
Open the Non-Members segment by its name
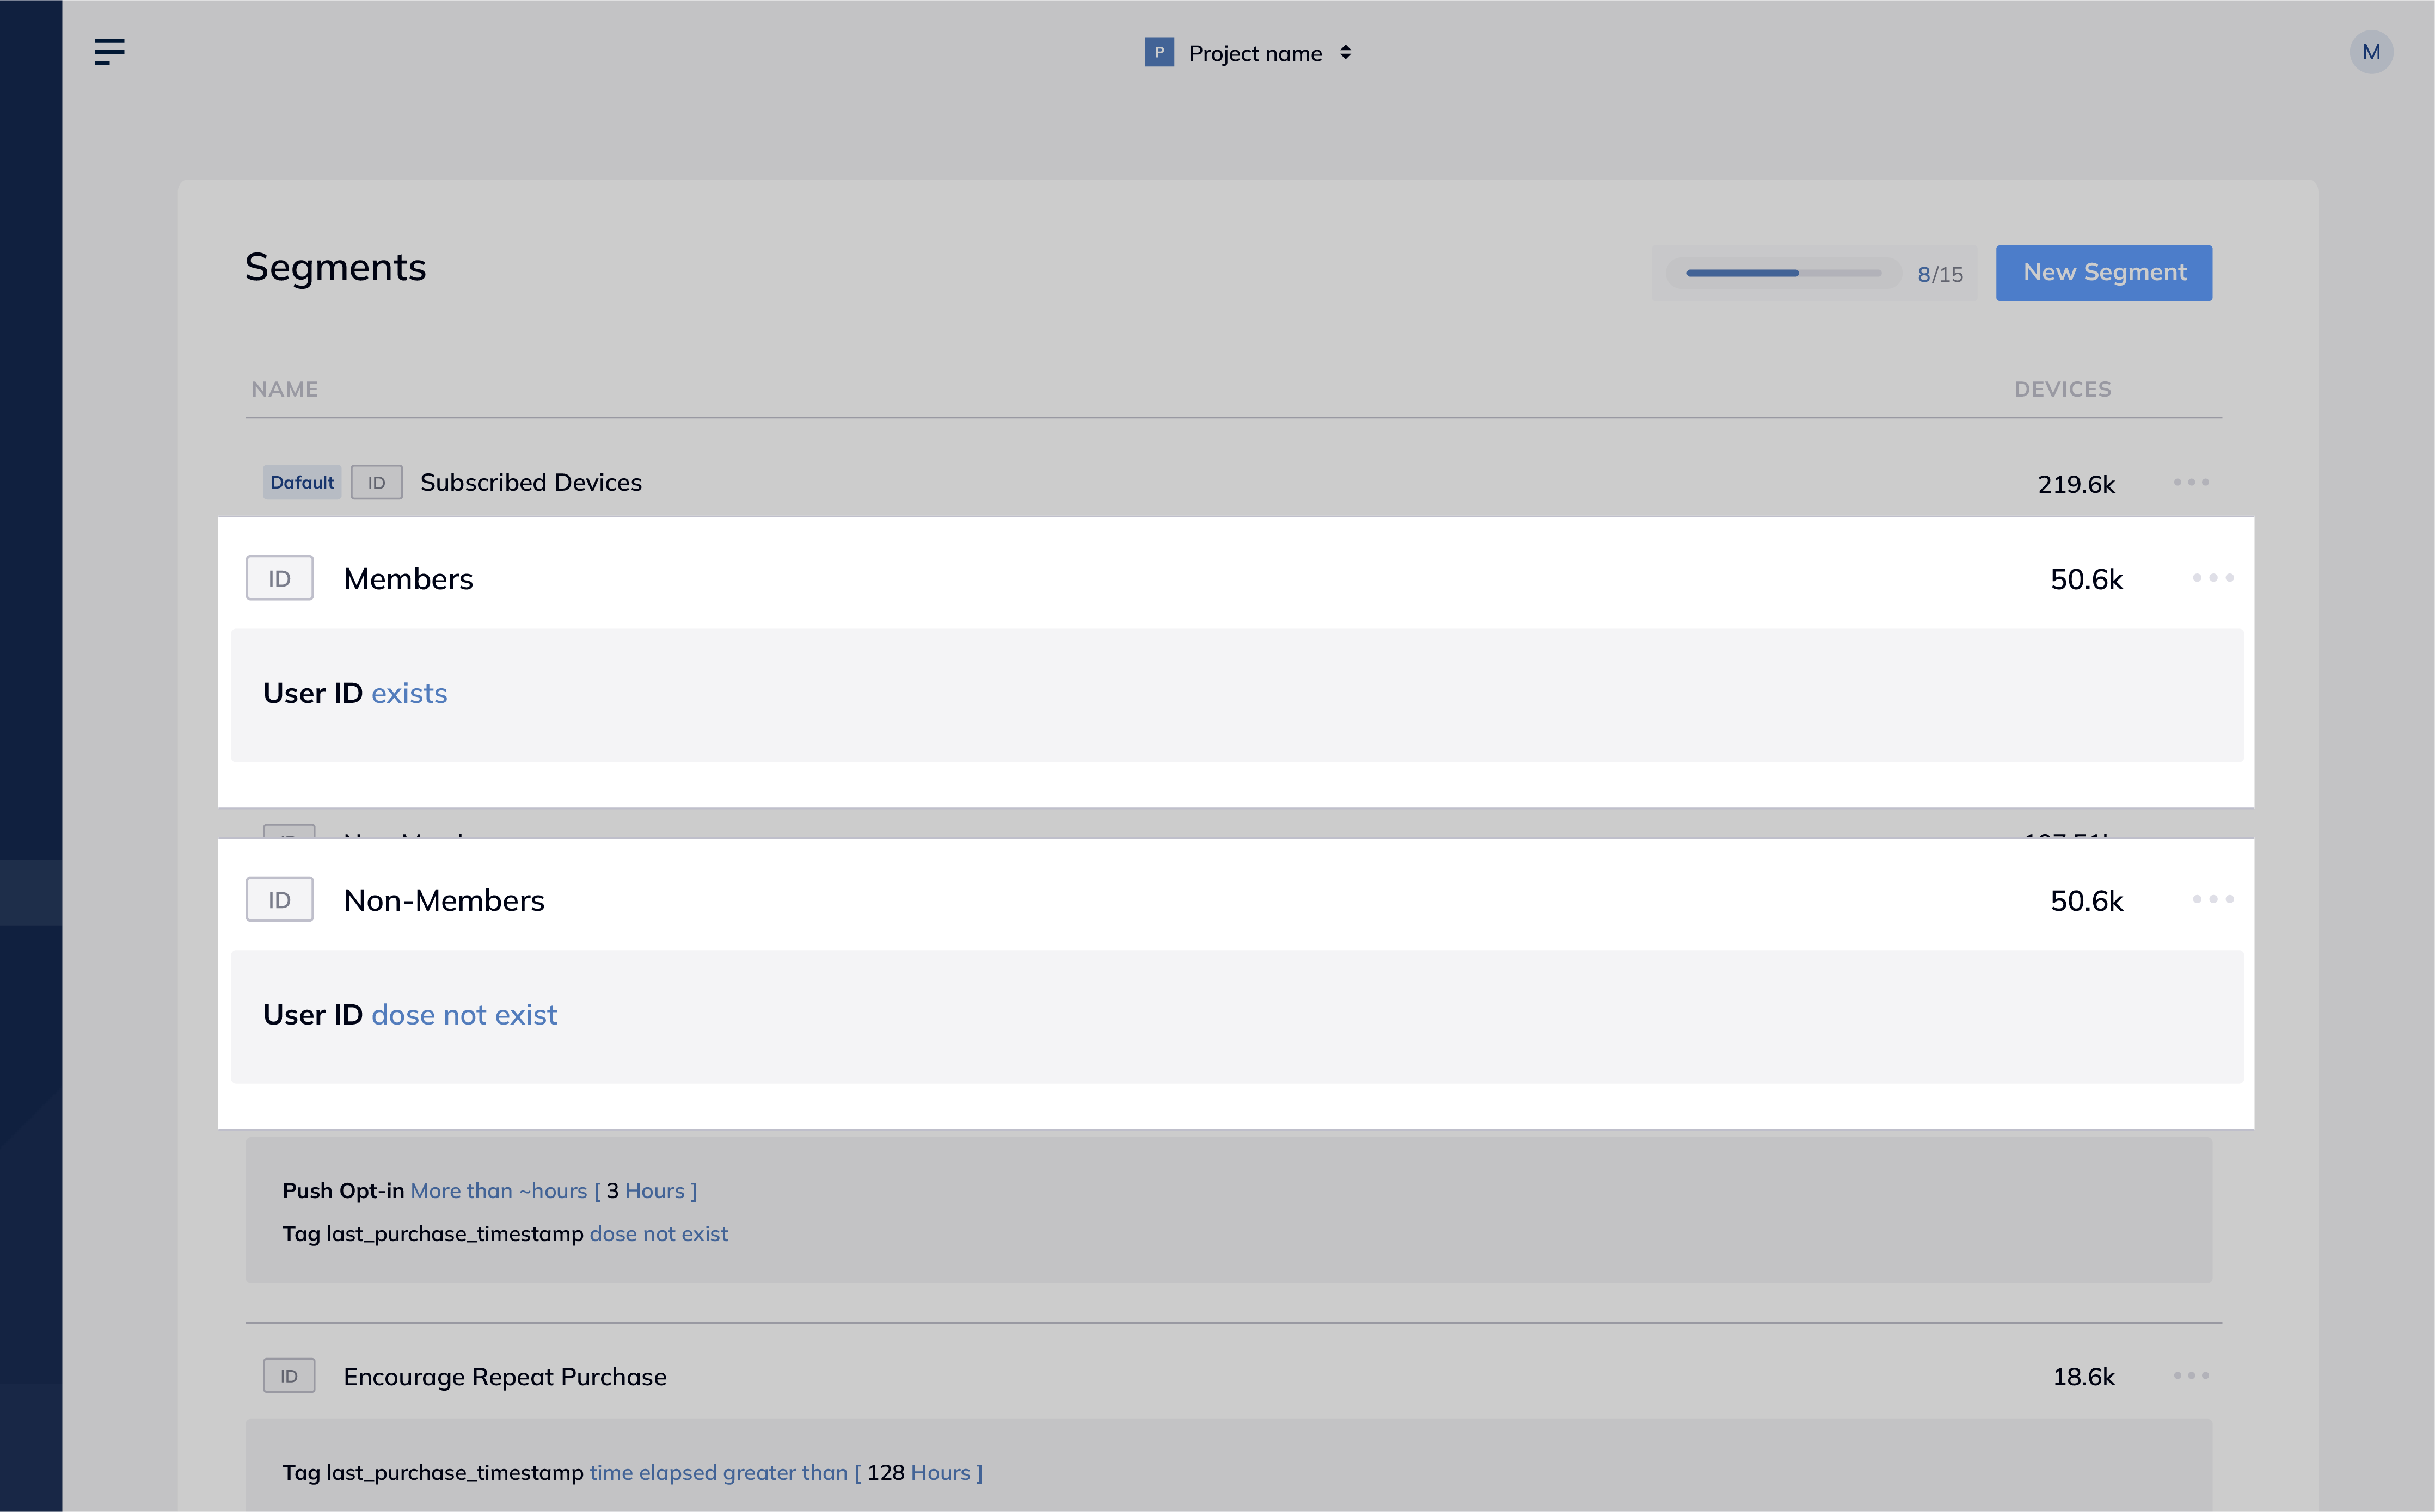tap(444, 899)
